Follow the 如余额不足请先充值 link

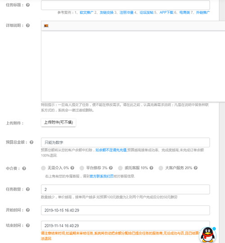(x=111, y=150)
